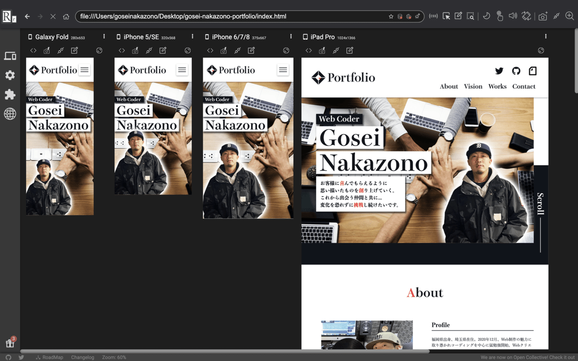Take screenshot of all devices with camera icon
578x361 pixels.
pyautogui.click(x=543, y=16)
